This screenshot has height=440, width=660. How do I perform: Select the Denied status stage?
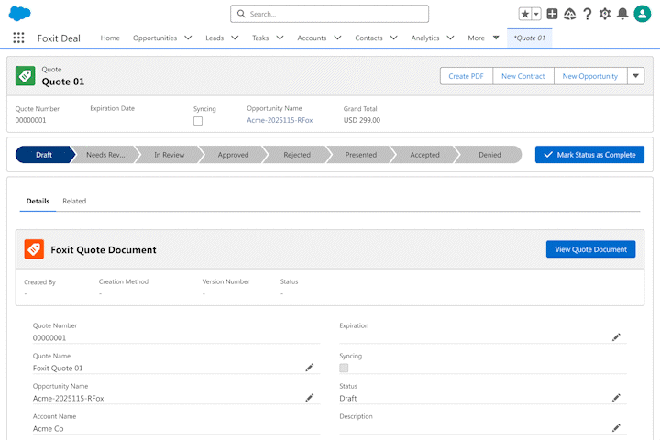click(x=489, y=155)
